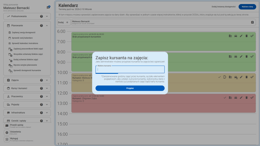Click the Przypisz button in the dialog
This screenshot has width=260, height=146.
click(130, 88)
